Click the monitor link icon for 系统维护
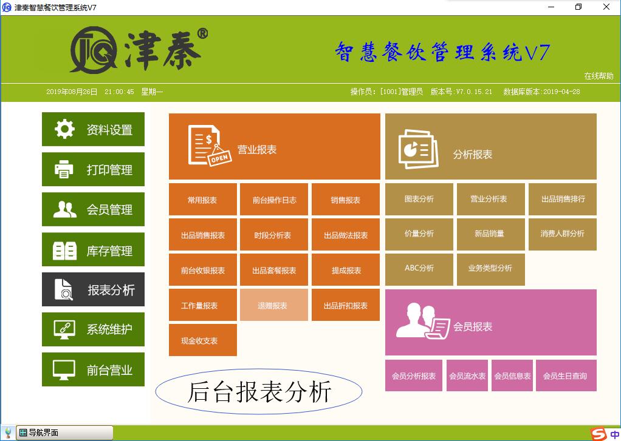Image resolution: width=621 pixels, height=441 pixels. coord(64,329)
